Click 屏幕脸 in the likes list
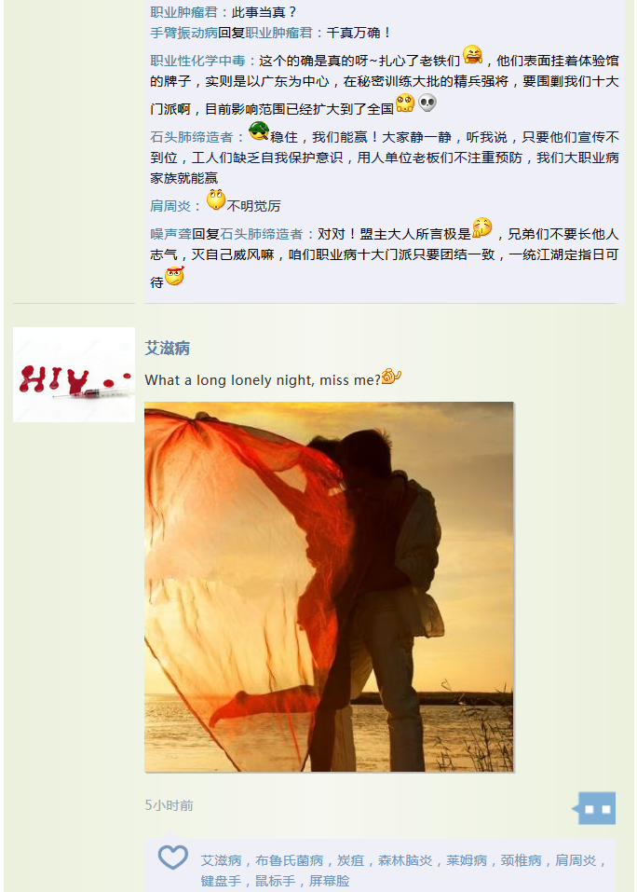The image size is (637, 892). coord(330,881)
